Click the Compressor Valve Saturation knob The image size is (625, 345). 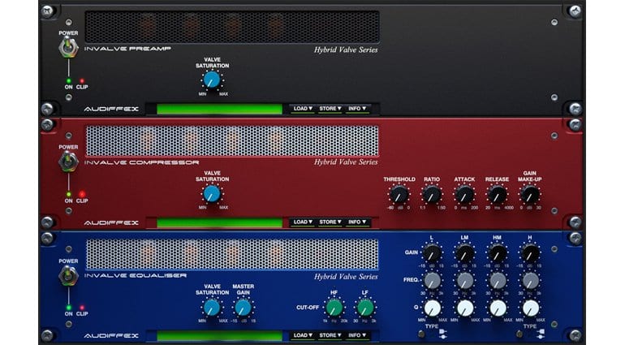coord(212,194)
